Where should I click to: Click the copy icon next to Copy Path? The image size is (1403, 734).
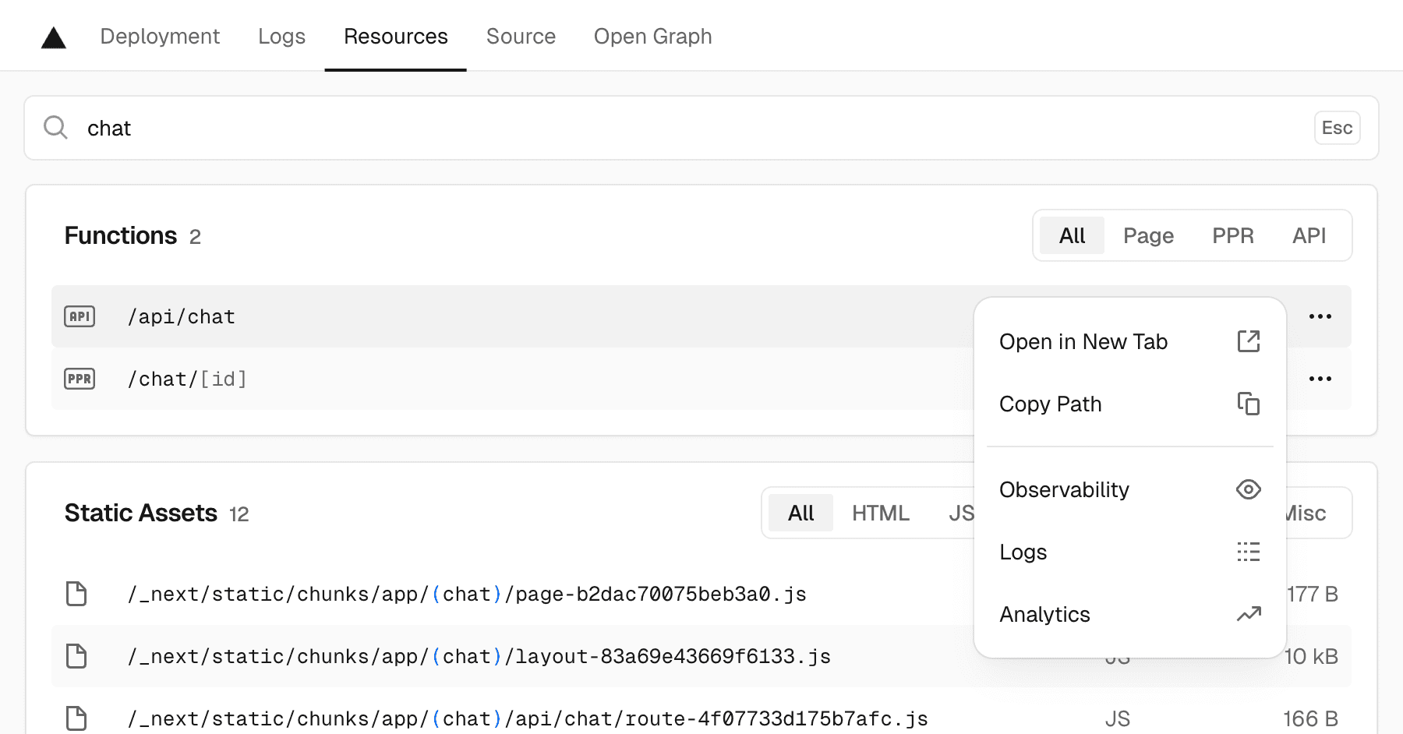[1248, 404]
